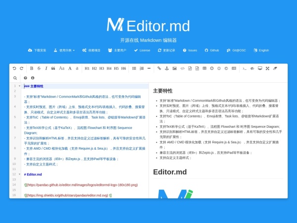Open the 使用示例 dropdown menu
Viewport: 297px width, 223px height.
(64, 50)
